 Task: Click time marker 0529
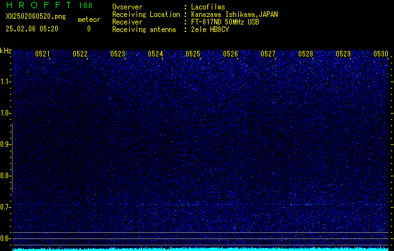pyautogui.click(x=343, y=54)
